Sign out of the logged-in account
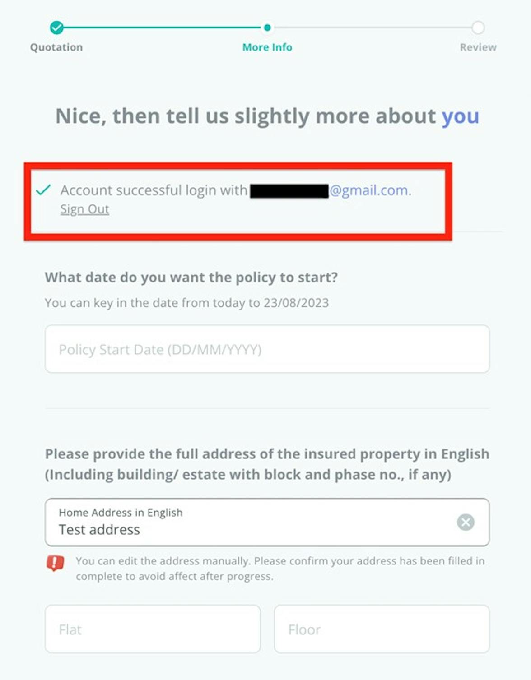Viewport: 531px width, 680px height. (84, 209)
